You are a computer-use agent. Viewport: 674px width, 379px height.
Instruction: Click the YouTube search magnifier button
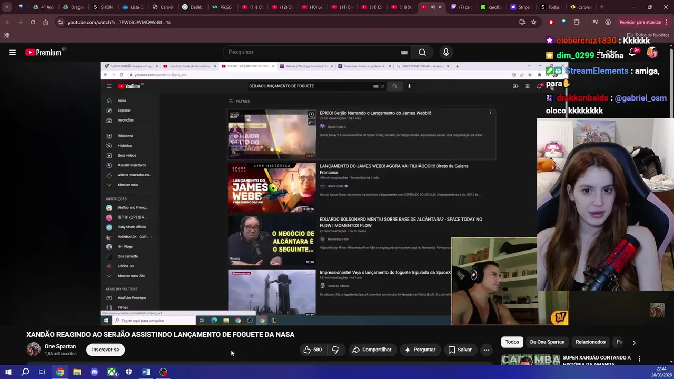422,52
